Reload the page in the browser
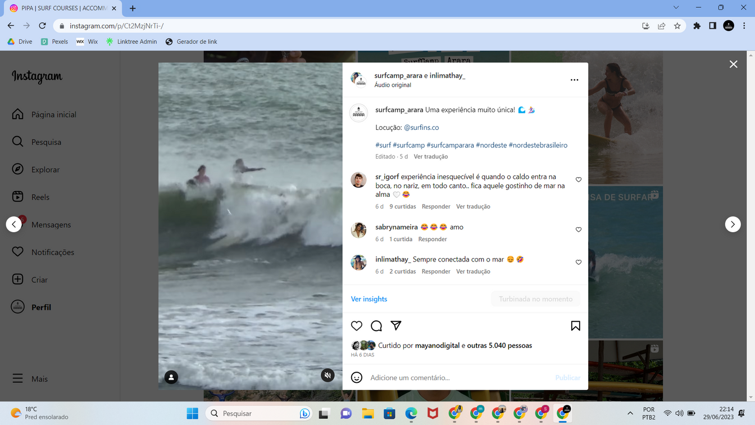The image size is (755, 425). [42, 26]
